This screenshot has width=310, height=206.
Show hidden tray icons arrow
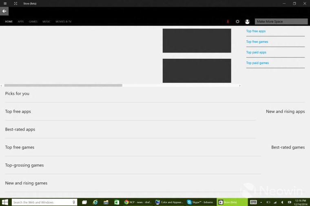click(261, 202)
